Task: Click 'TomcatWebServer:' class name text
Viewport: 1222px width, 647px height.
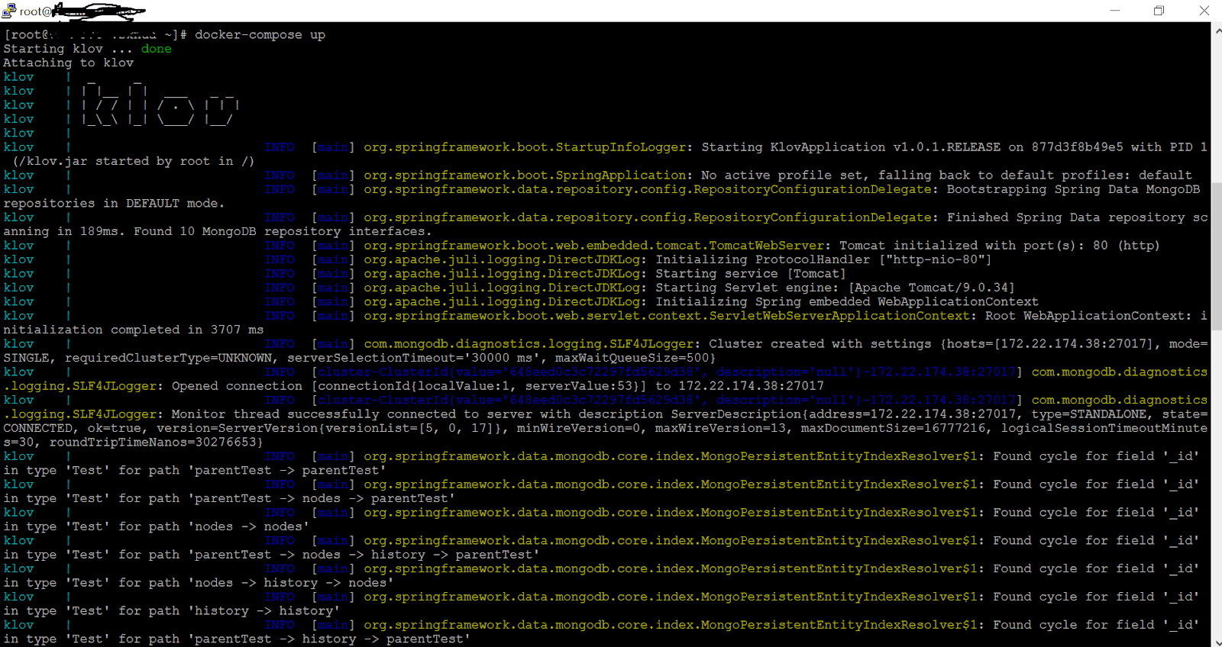Action: pos(770,246)
